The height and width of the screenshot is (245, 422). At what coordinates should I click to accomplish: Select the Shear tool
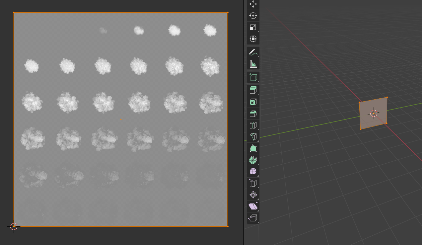tap(253, 206)
